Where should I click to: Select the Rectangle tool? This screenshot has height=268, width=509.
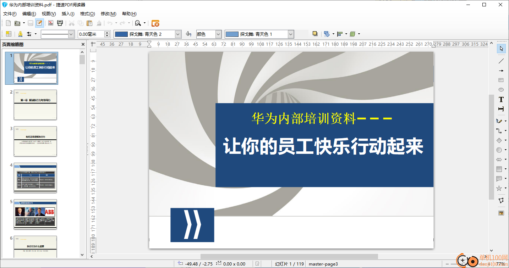point(501,80)
